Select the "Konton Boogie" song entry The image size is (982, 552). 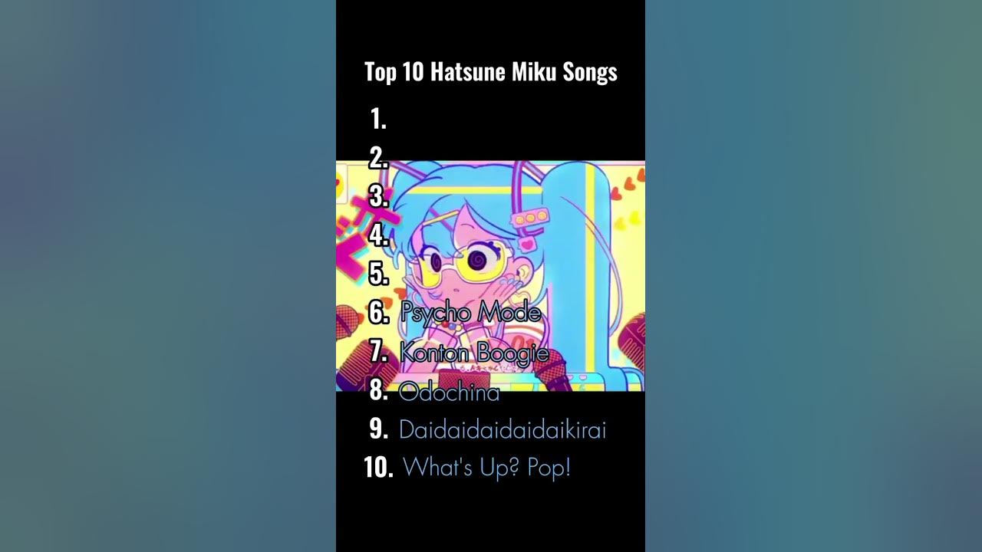point(474,353)
